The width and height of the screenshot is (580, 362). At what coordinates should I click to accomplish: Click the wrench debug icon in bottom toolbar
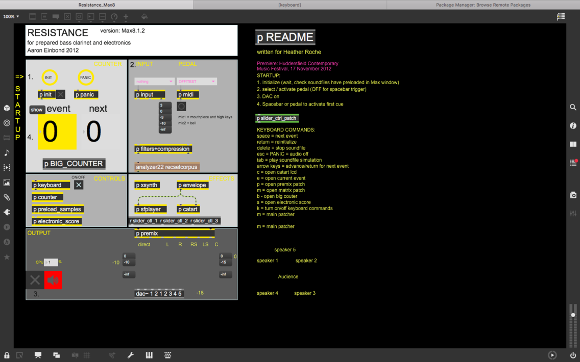coord(131,355)
